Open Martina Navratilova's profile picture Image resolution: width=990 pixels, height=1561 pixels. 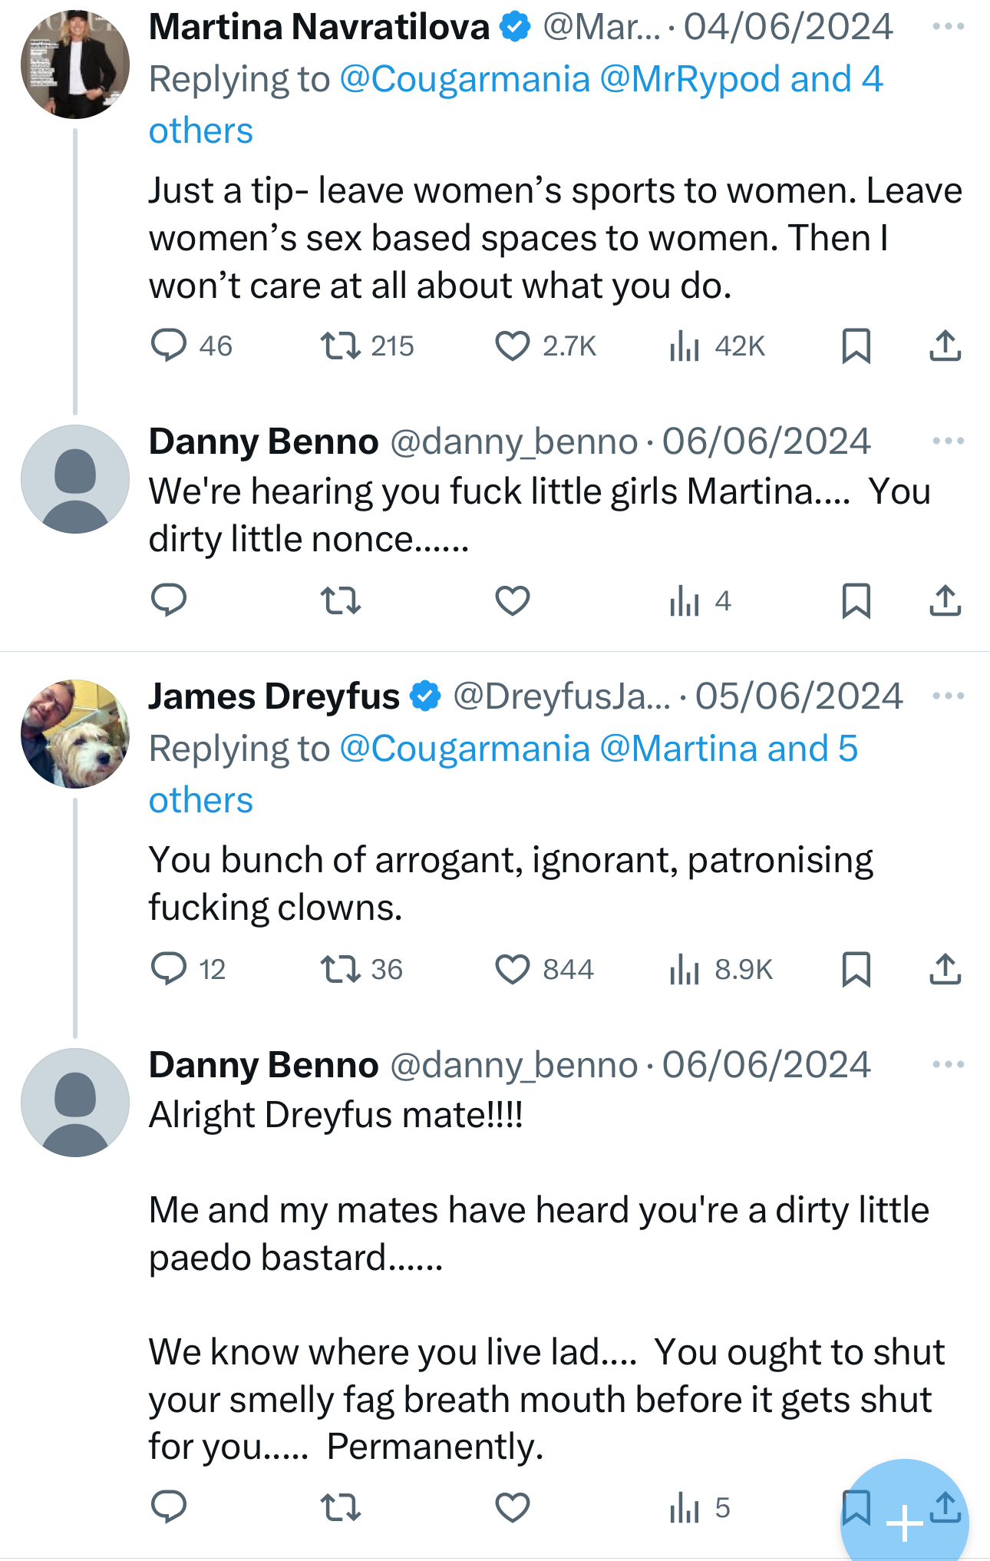75,64
